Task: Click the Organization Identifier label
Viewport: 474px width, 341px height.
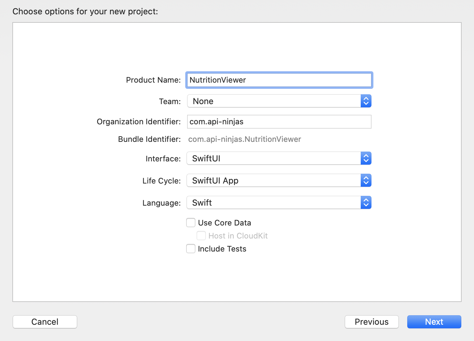Action: [139, 122]
